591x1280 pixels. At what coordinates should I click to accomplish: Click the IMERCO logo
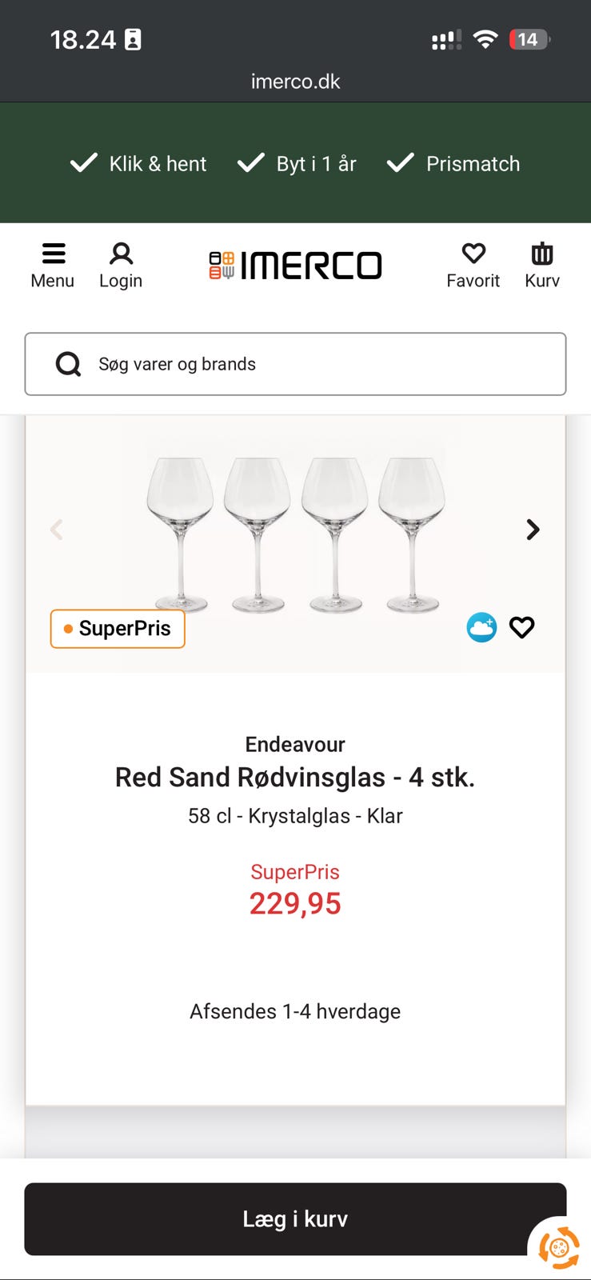pyautogui.click(x=295, y=266)
